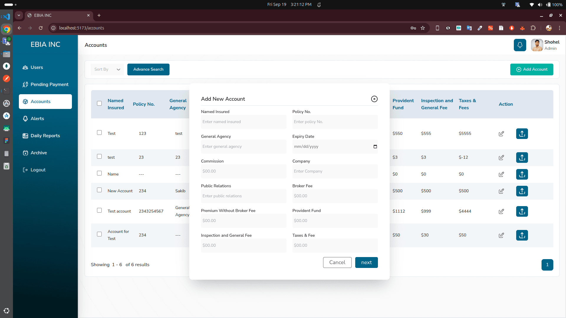
Task: Select the Accounts sidebar icon
Action: point(25,102)
